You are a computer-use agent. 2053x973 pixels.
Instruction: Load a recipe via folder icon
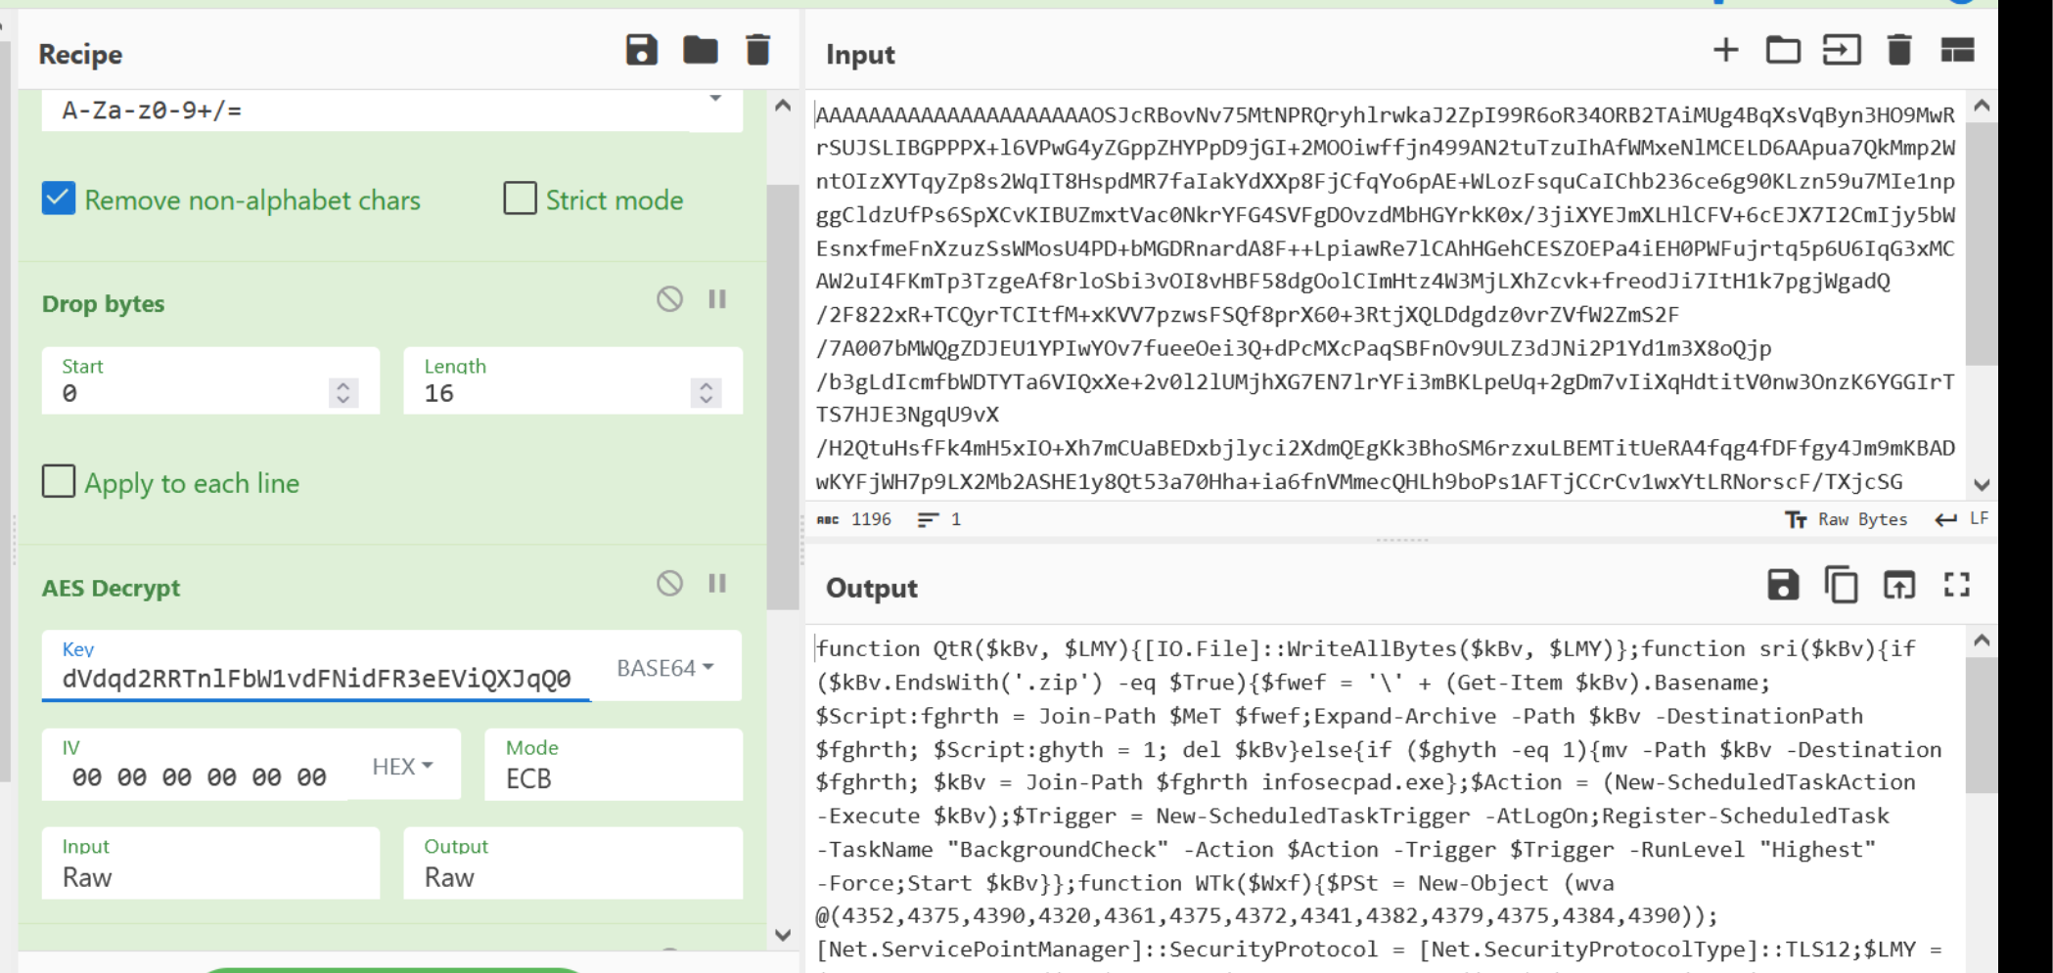(701, 50)
